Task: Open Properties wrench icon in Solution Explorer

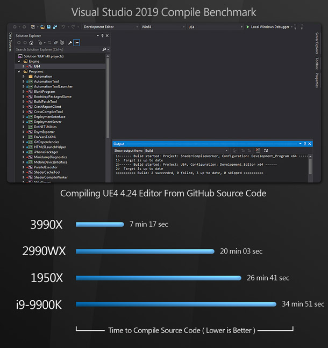Action: pos(70,42)
